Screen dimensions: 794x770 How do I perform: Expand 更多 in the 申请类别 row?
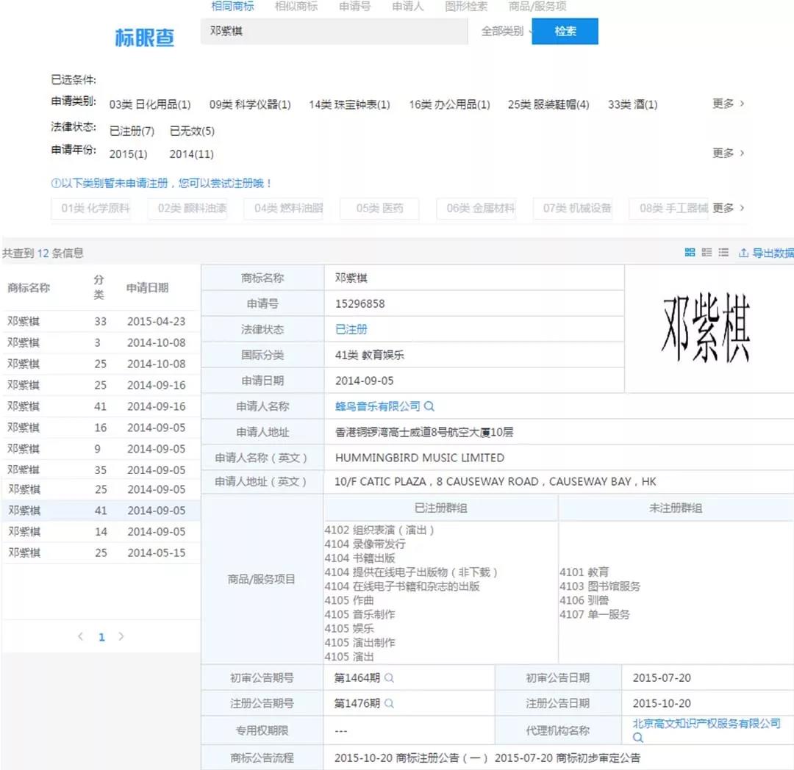tap(728, 104)
